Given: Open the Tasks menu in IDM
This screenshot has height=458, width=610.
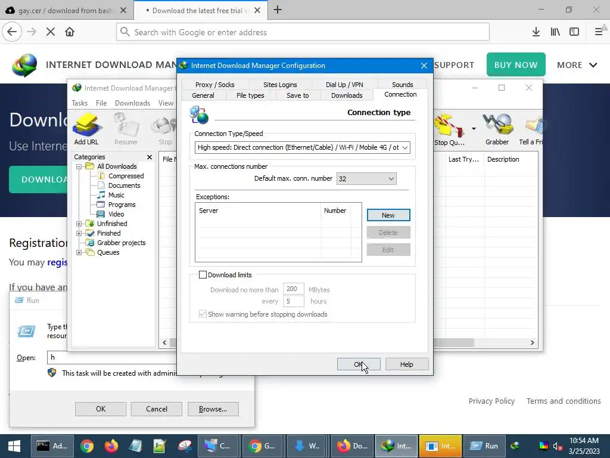Looking at the screenshot, I should [79, 103].
